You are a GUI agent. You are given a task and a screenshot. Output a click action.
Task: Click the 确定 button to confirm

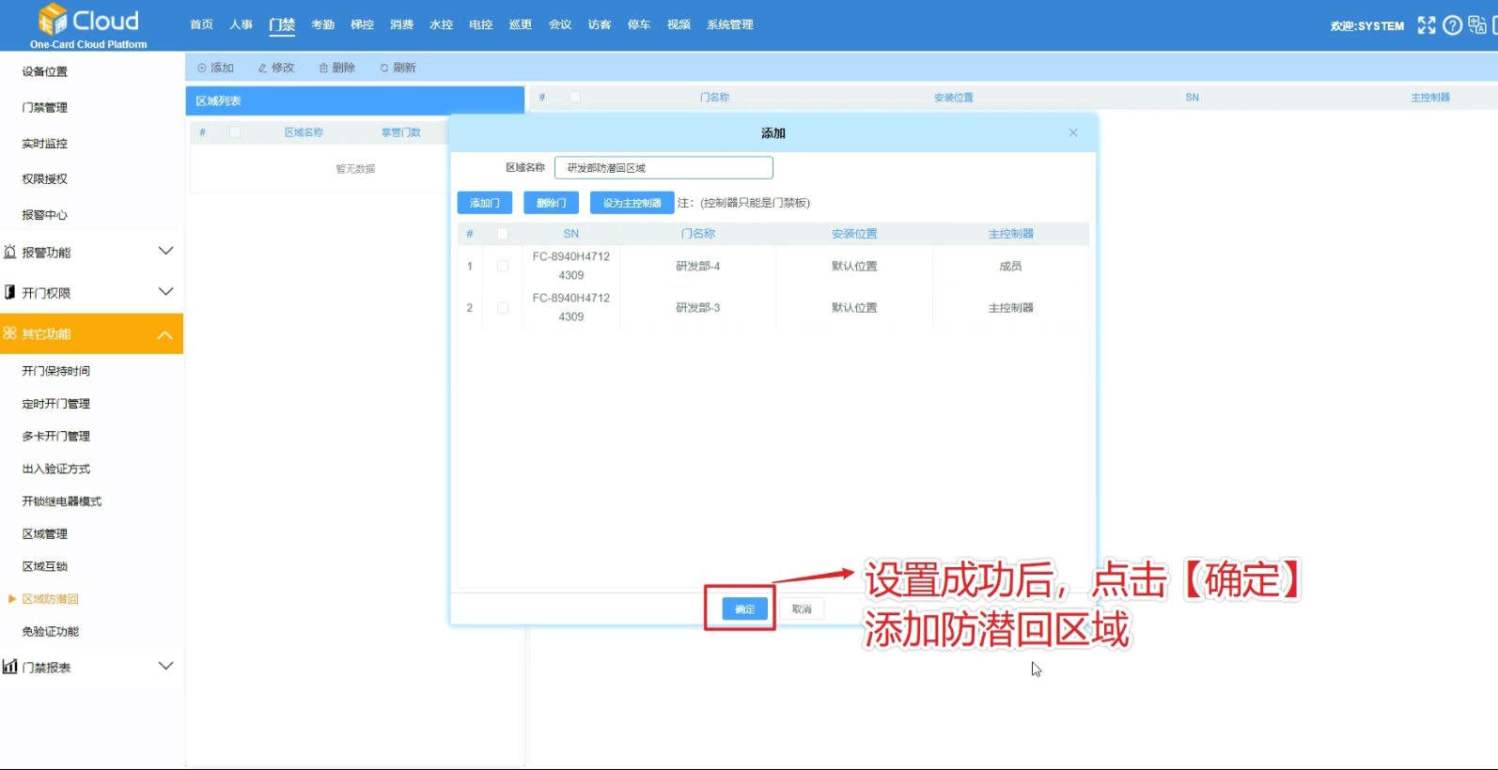(x=744, y=609)
